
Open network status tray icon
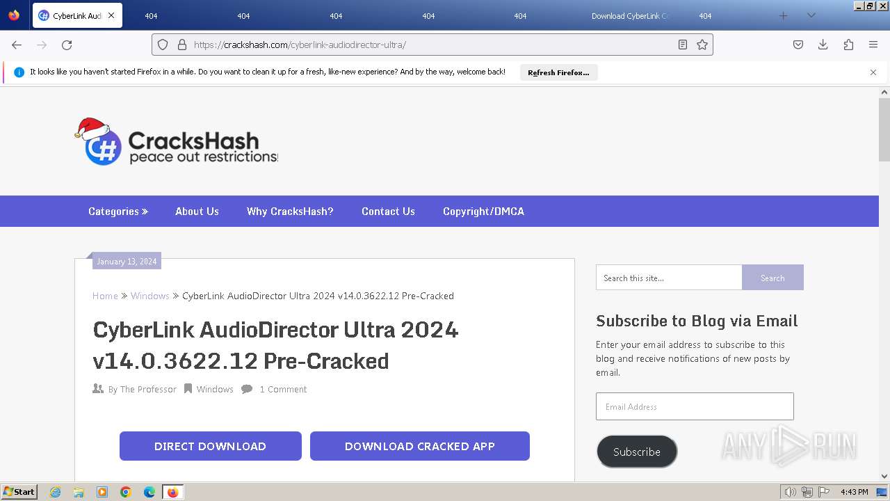[x=807, y=492]
